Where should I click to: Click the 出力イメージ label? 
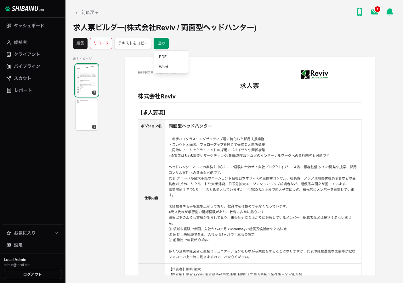82,59
